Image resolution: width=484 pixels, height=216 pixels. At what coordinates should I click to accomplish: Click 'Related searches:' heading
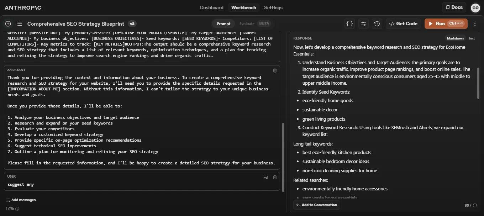click(x=311, y=180)
